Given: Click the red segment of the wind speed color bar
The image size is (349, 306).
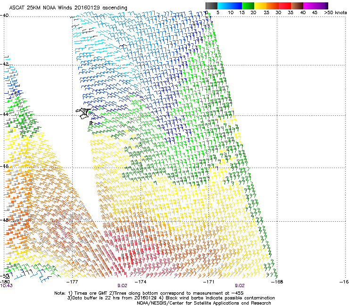Looking at the screenshot, I should pos(285,6).
